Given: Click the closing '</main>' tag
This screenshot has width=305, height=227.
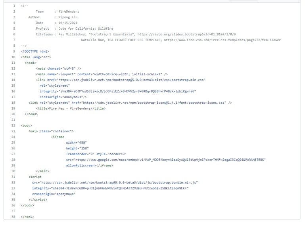Looking at the screenshot, I should coord(42,171).
